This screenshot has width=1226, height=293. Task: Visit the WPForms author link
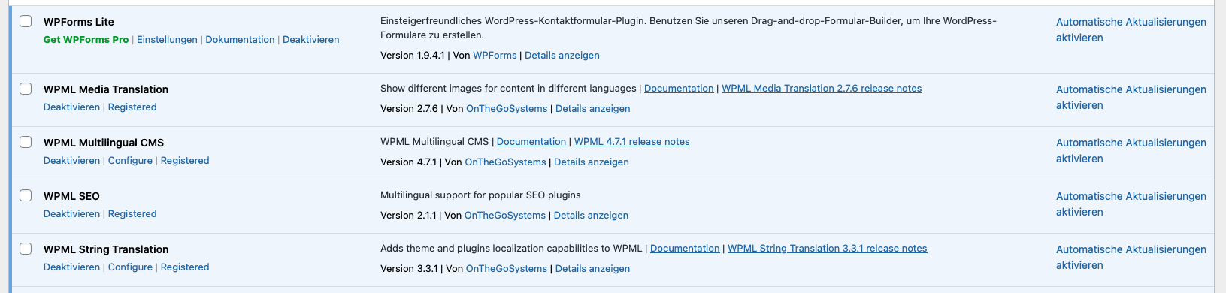click(x=495, y=55)
